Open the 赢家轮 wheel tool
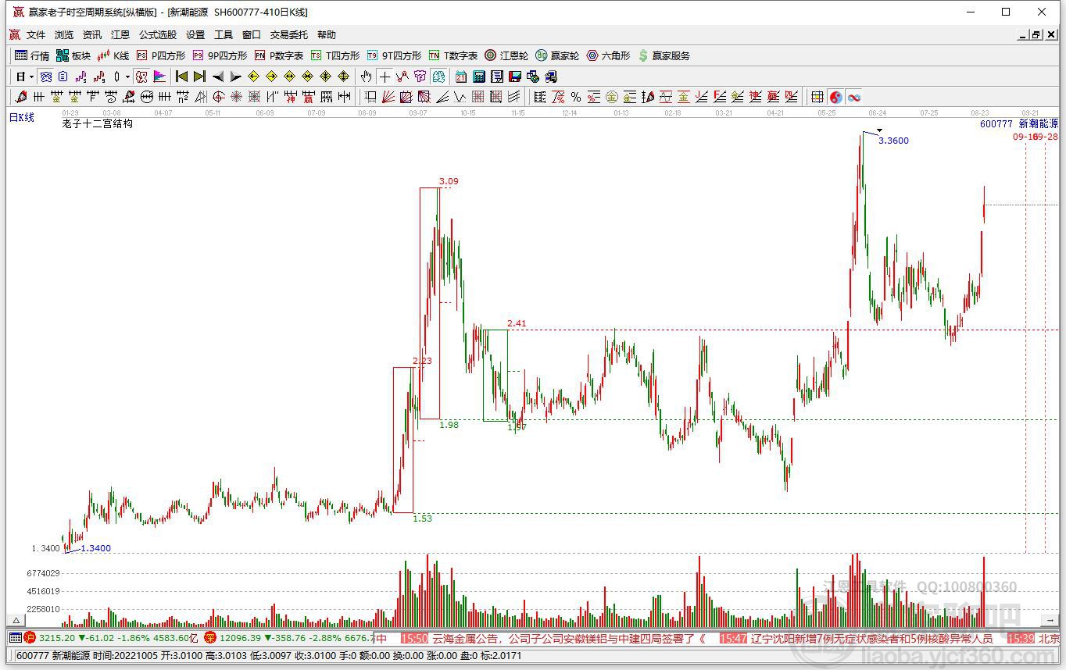 (557, 55)
